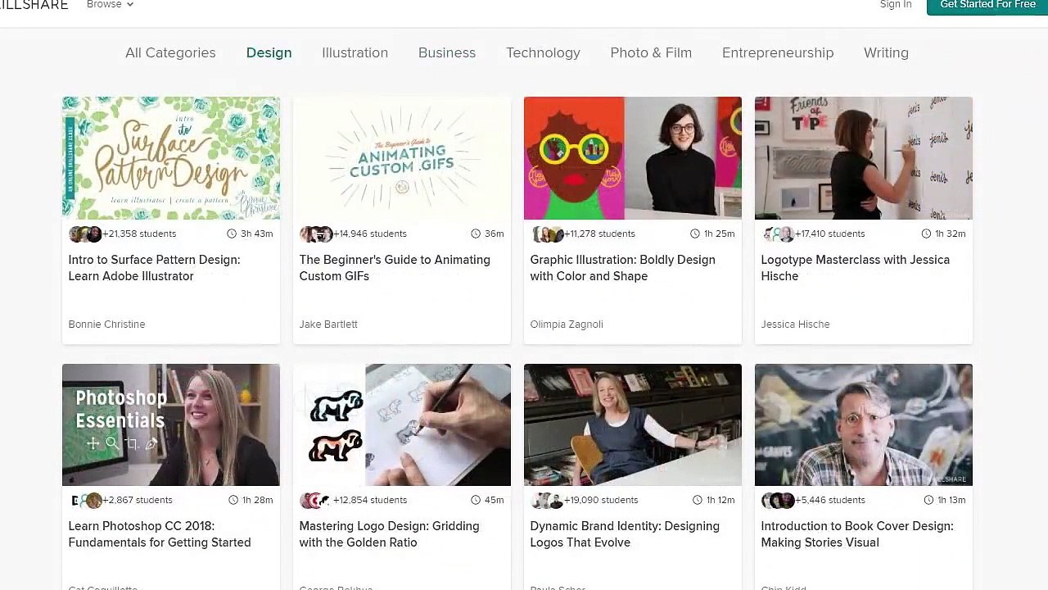Open the bulldog logo sketch thumbnail
This screenshot has height=590, width=1048.
tap(402, 425)
